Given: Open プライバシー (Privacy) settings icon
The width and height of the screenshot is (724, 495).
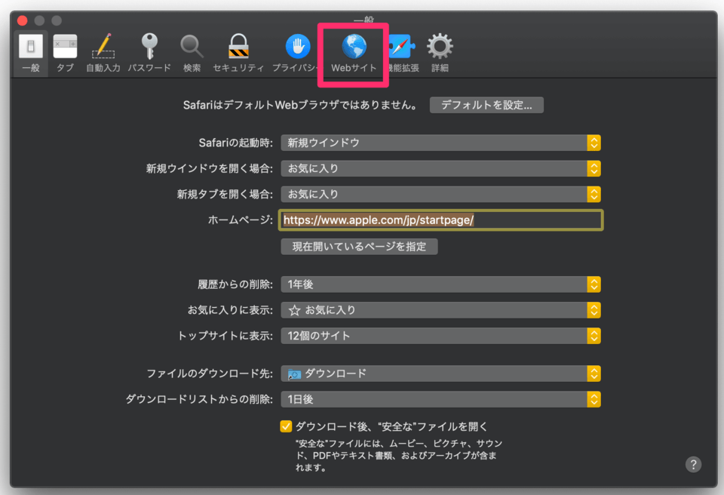Looking at the screenshot, I should click(296, 48).
